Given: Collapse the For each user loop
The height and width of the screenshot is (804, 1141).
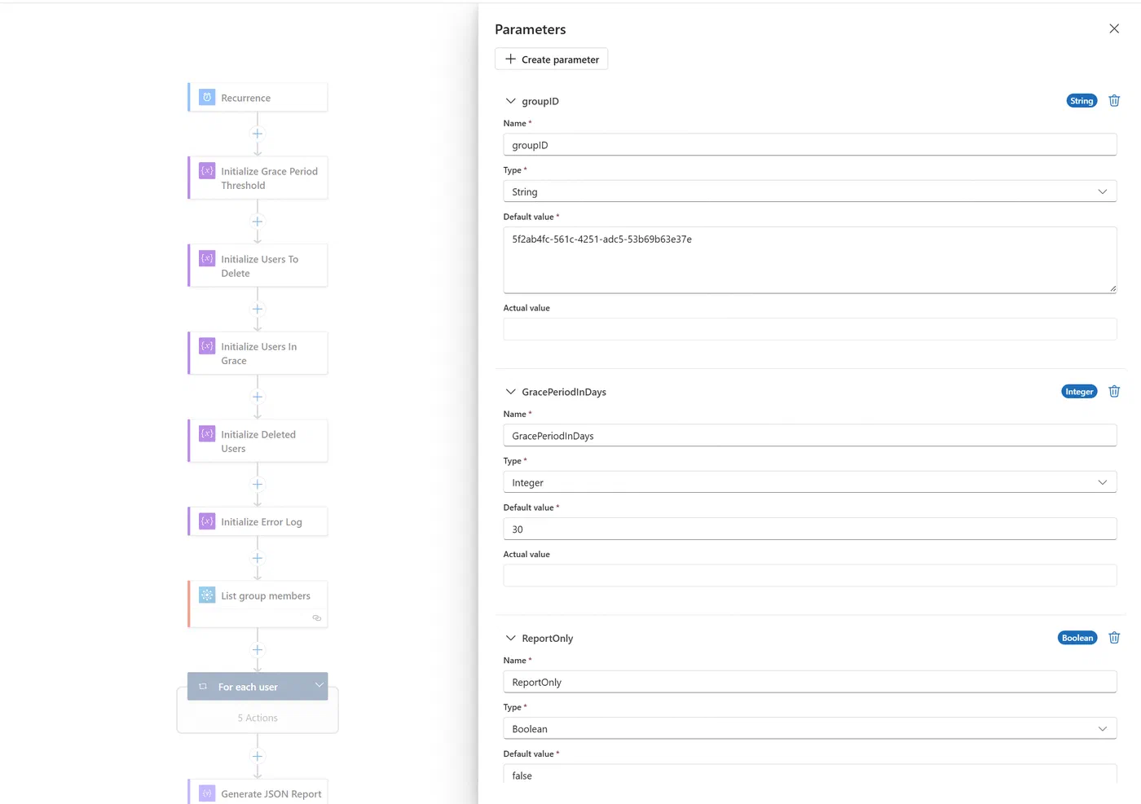Looking at the screenshot, I should [319, 685].
